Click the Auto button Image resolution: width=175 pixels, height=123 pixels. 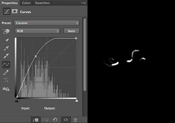pos(72,31)
